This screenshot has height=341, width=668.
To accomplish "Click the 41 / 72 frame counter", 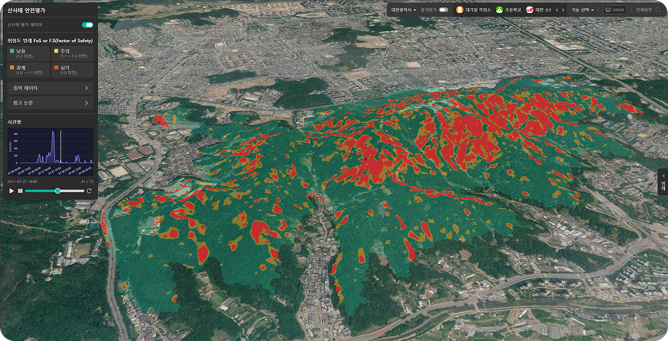I will 87,181.
